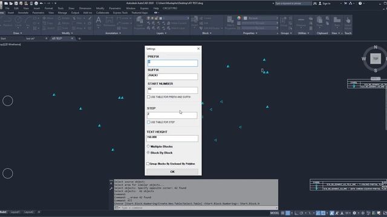Toggle polar tracking icon in status bar
This screenshot has width=387, height=217.
301,213
